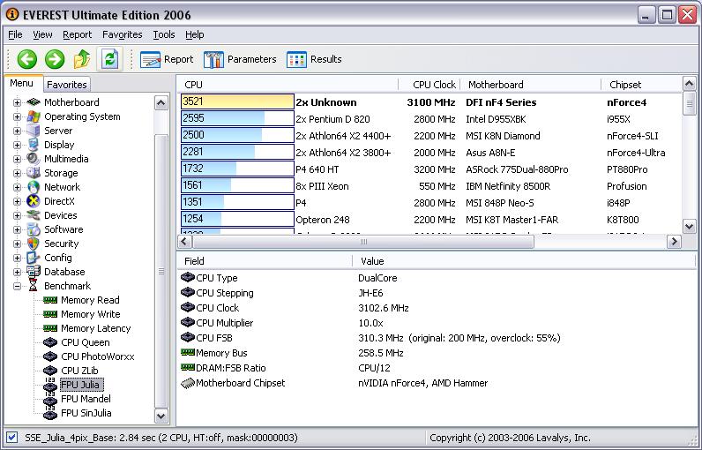The image size is (702, 450).
Task: Click results horizontal scroll right arrow
Action: [x=674, y=242]
